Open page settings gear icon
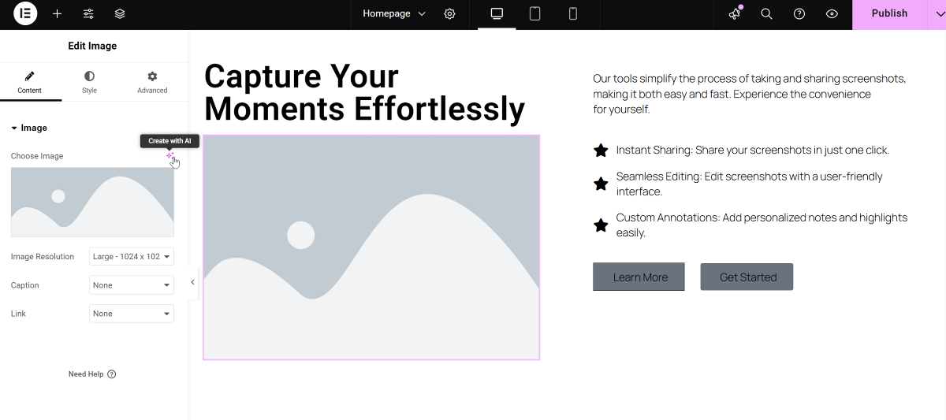 (449, 14)
